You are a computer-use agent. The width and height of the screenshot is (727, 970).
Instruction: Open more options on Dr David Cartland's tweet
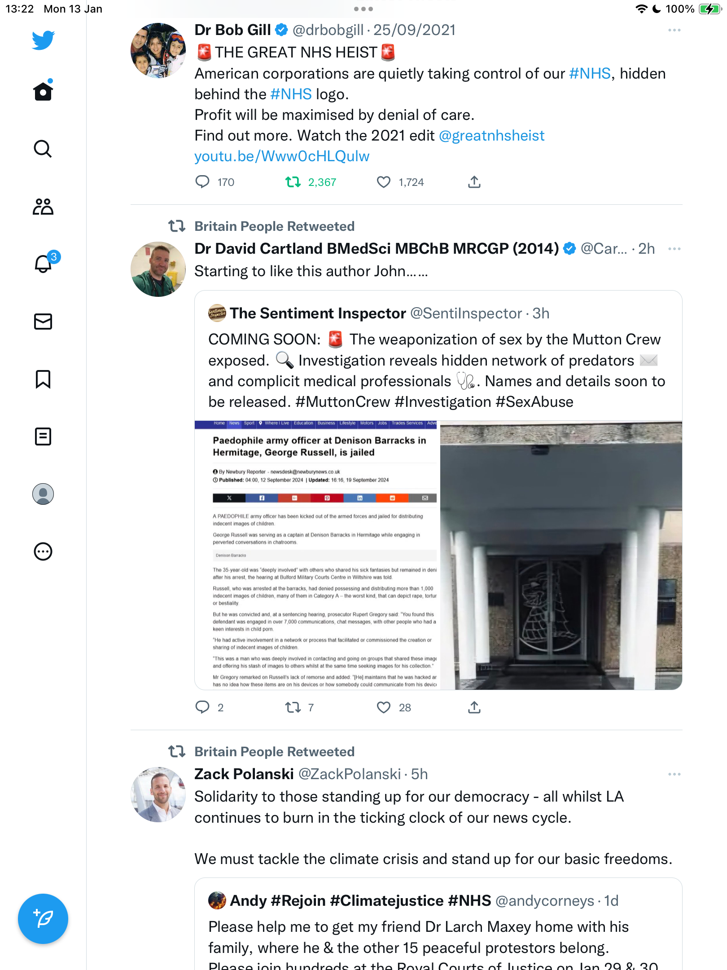(x=674, y=249)
